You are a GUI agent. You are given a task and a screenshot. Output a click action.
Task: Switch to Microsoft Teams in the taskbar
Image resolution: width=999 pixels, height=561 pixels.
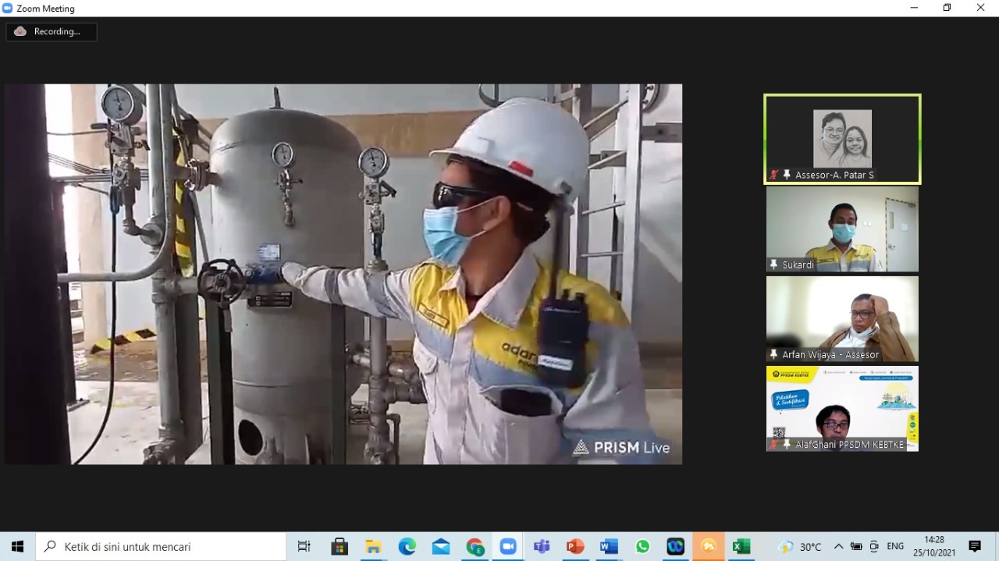click(542, 546)
